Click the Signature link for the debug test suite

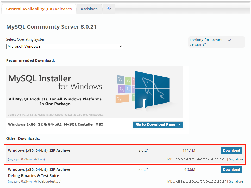(x=236, y=181)
